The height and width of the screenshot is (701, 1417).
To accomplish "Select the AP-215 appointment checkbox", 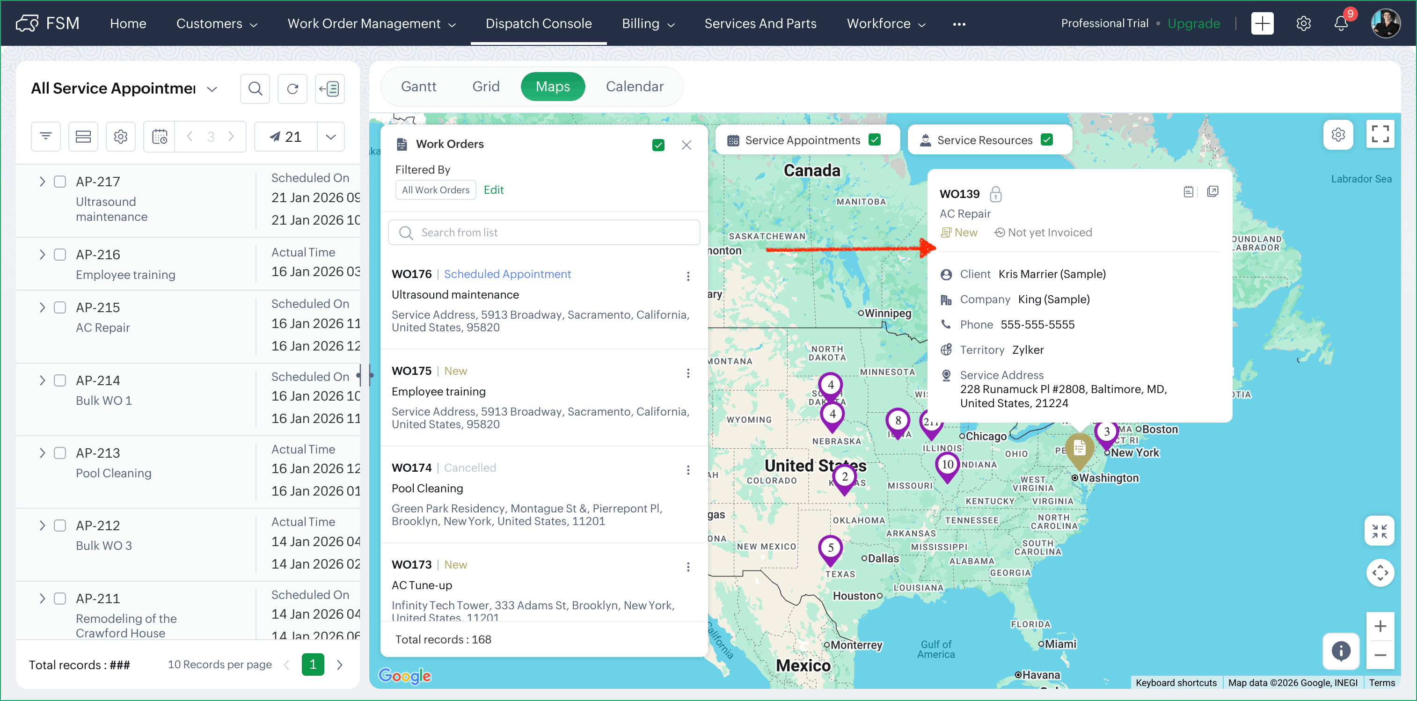I will pyautogui.click(x=60, y=307).
